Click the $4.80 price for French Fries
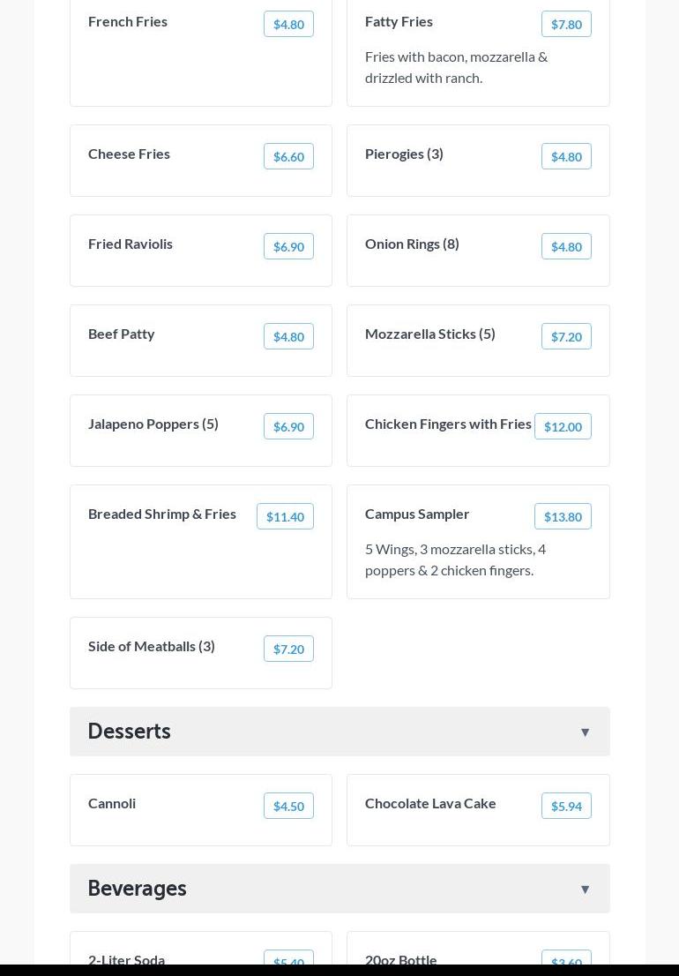 click(x=288, y=24)
